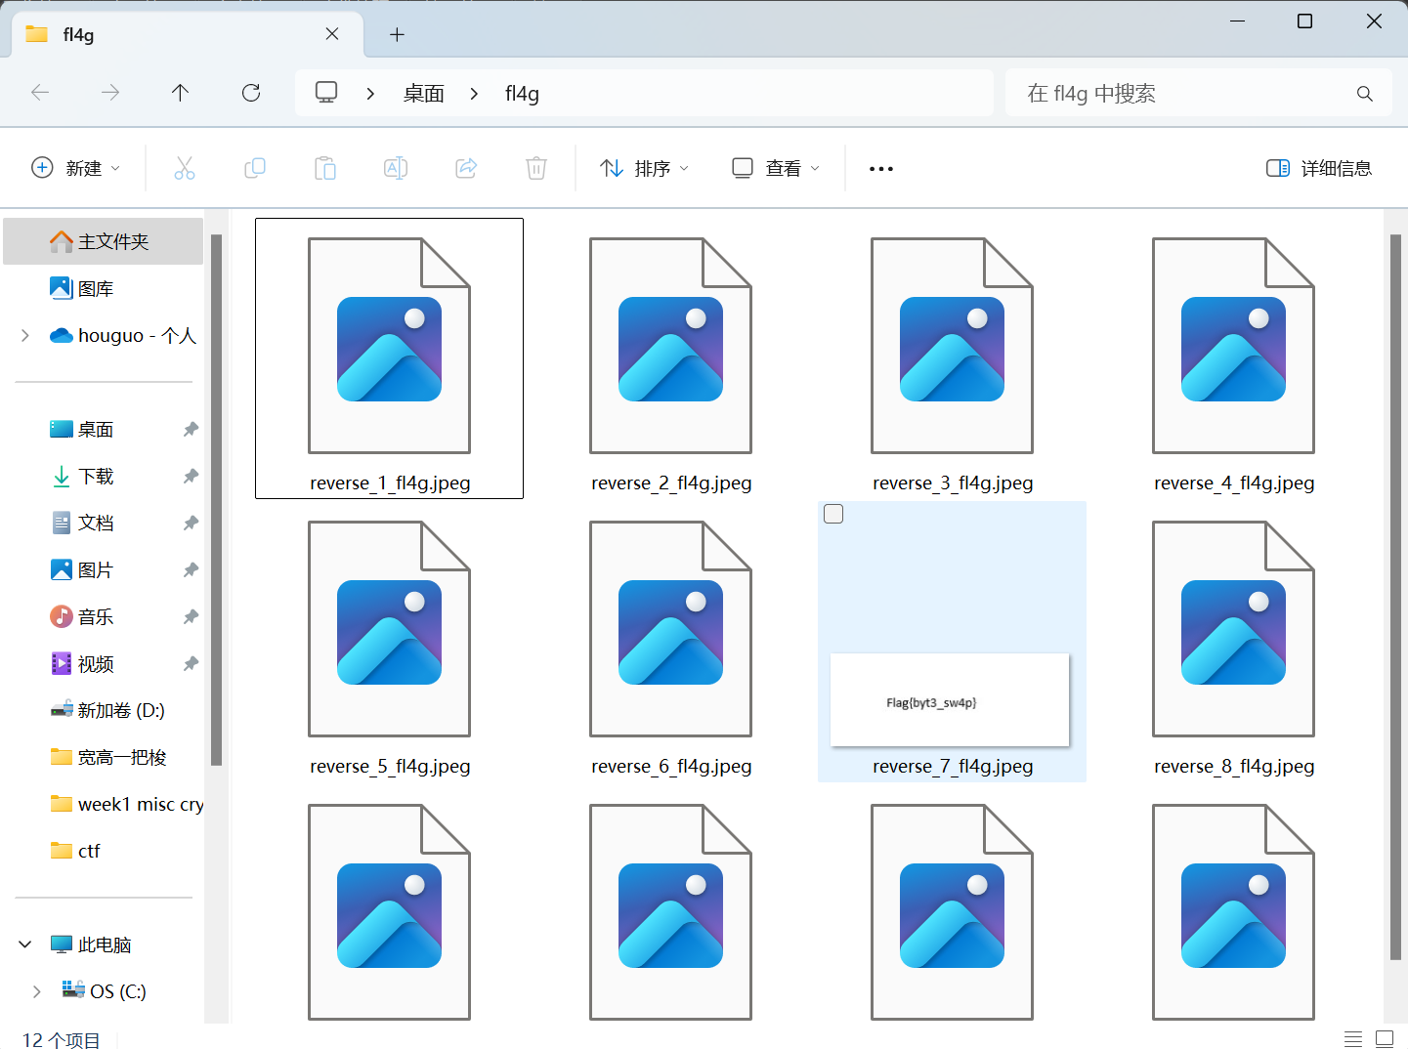Click chevron after 桌面 in address bar
Image resolution: width=1408 pixels, height=1049 pixels.
474,93
